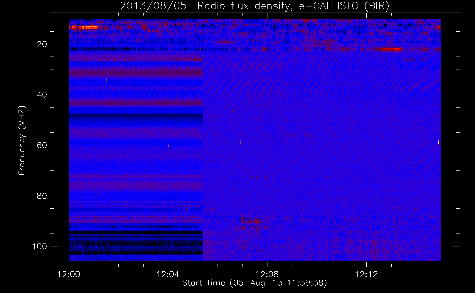475x293 pixels.
Task: Click the "Start Time (05-Aug-13 11:59:38)" label
Action: [x=255, y=283]
